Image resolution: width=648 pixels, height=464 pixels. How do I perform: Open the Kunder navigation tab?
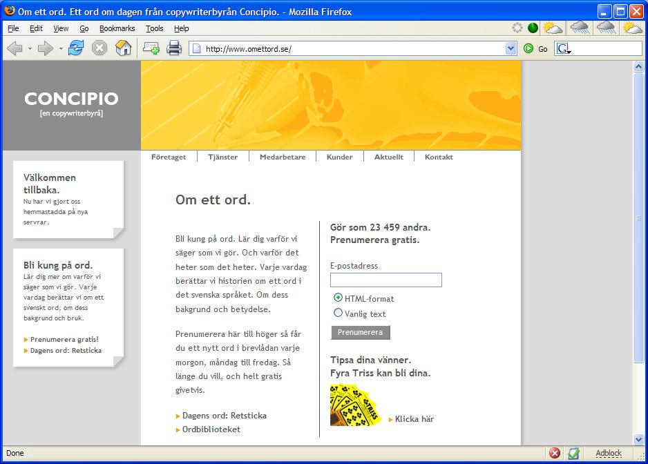[x=340, y=157]
